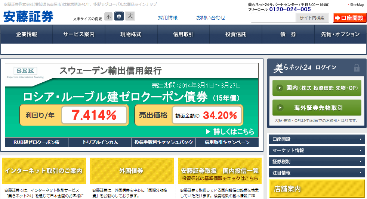Expand 口座開設 in the sidebar
Image resolution: width=367 pixels, height=199 pixels.
click(x=316, y=139)
